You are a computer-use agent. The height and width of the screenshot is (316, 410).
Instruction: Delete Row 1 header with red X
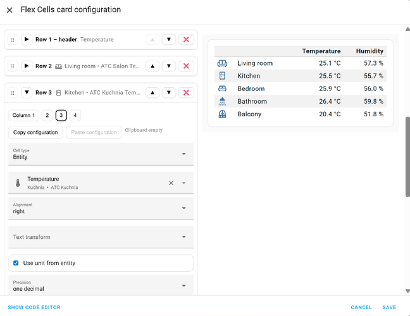pyautogui.click(x=185, y=40)
